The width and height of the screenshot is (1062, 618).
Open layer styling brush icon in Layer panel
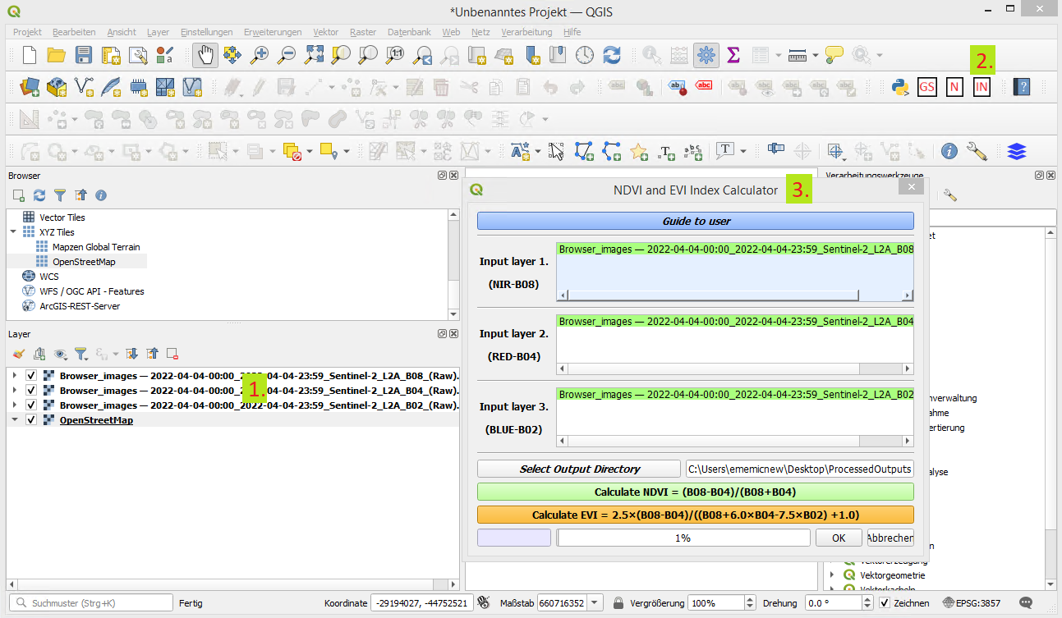[19, 354]
